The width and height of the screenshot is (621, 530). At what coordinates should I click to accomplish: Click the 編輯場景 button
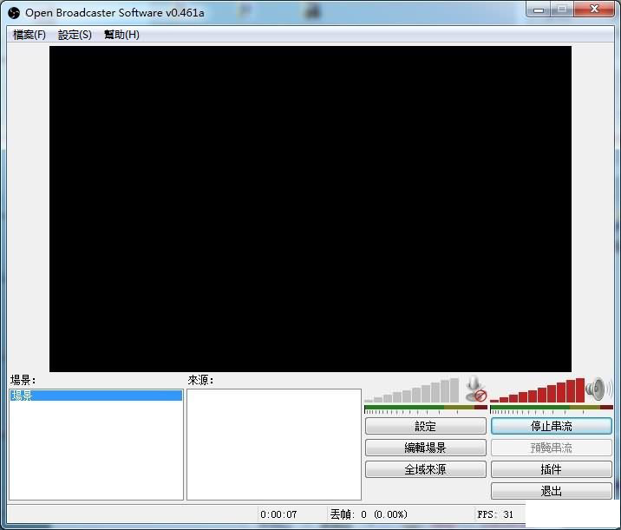coord(425,448)
